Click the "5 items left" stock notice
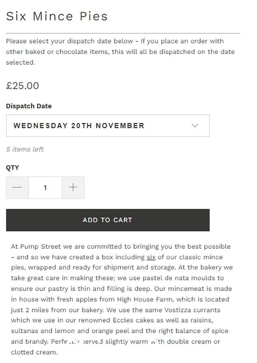Screen dimensions: 257x363 (25, 149)
